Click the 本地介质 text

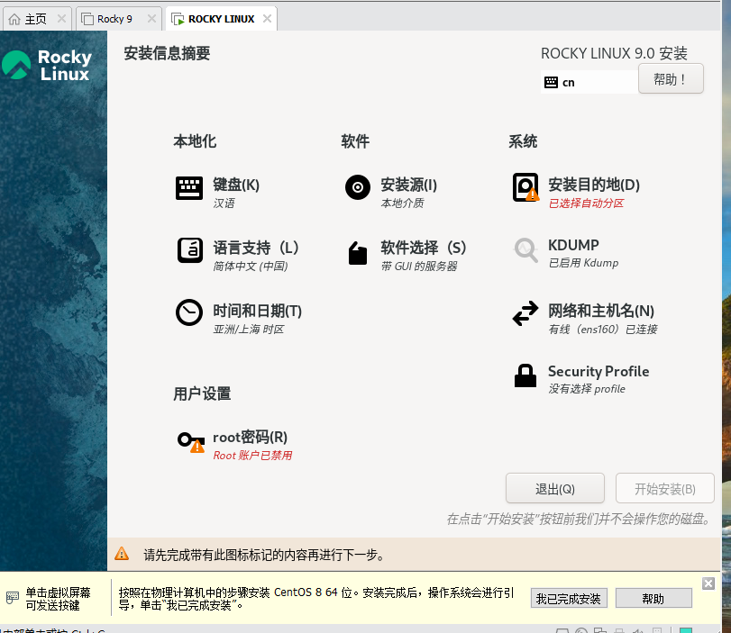[x=402, y=203]
